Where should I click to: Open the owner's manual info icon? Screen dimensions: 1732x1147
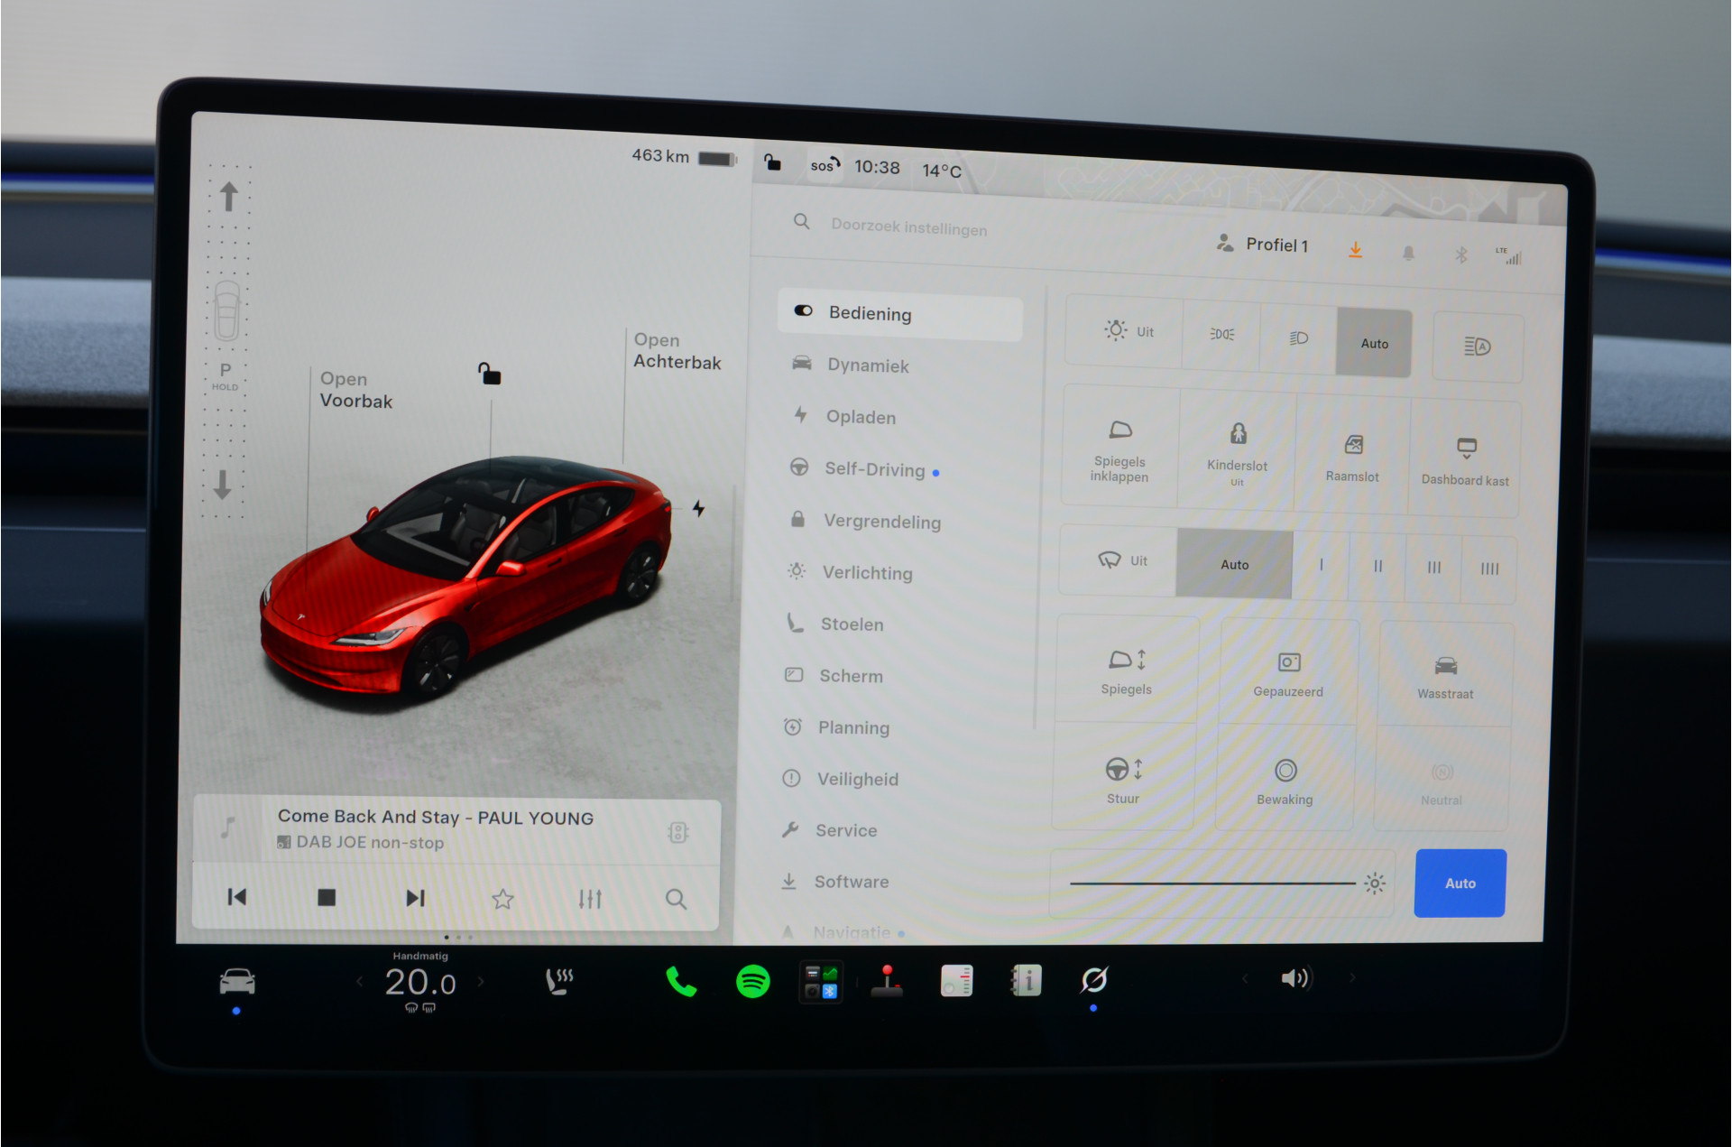point(1026,980)
